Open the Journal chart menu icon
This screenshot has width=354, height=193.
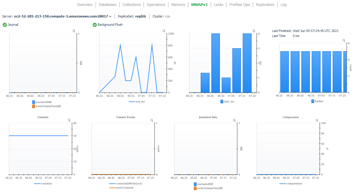coord(74,31)
